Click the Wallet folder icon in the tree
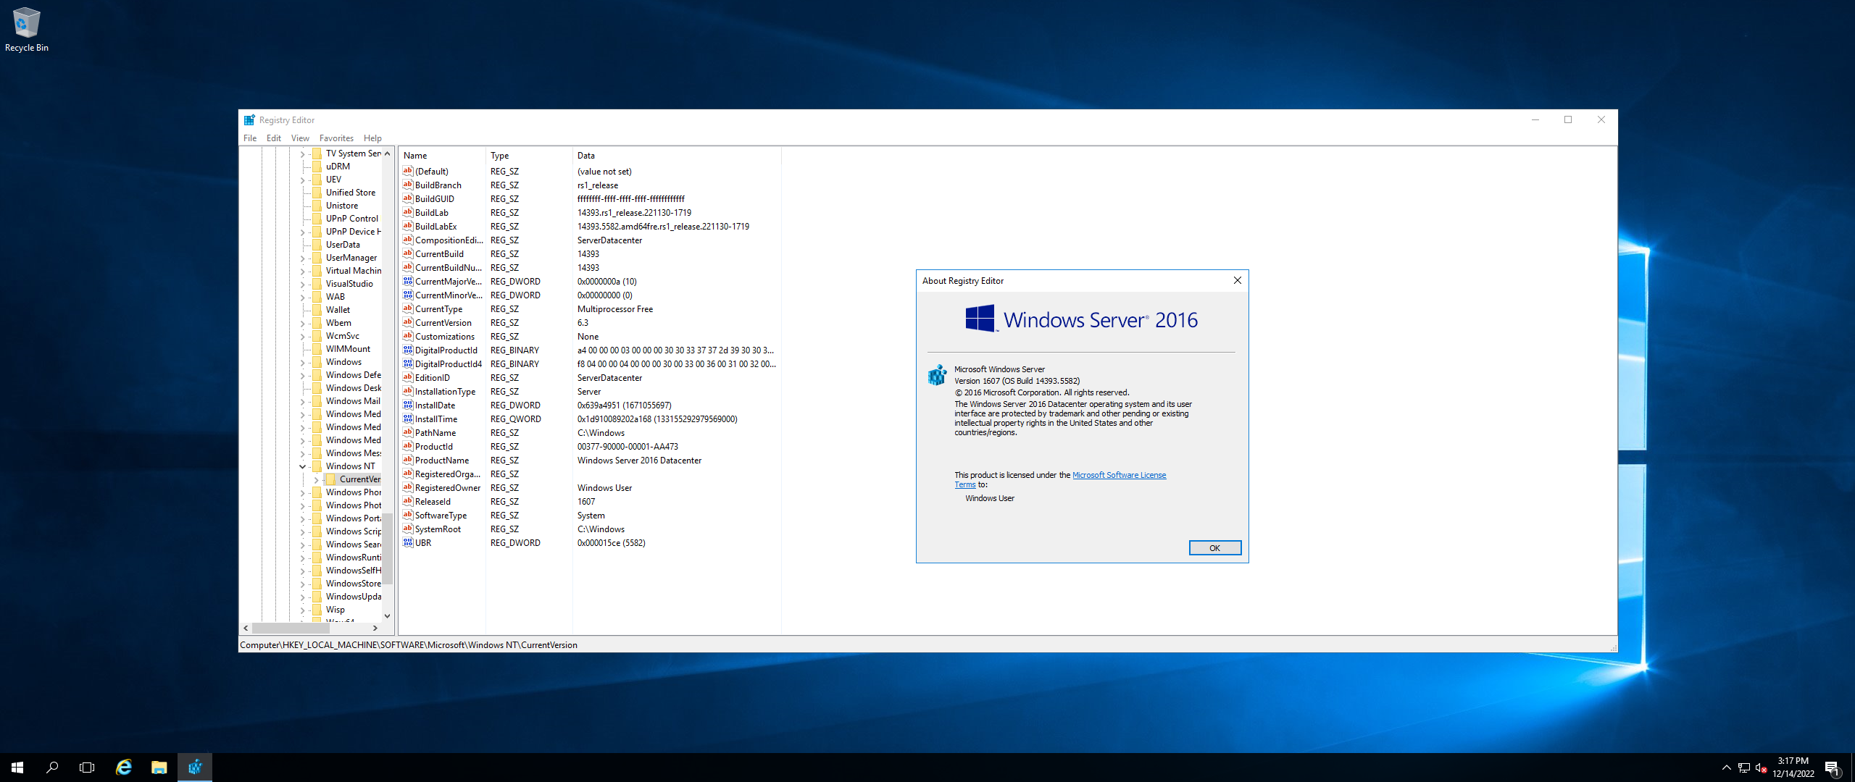Screen dimensions: 1855x782 click(x=317, y=310)
